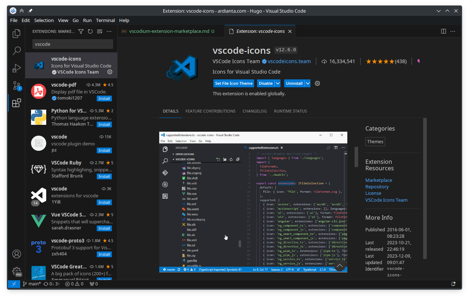The width and height of the screenshot is (469, 298).
Task: Click the forwarded ports status item
Action: (x=94, y=284)
